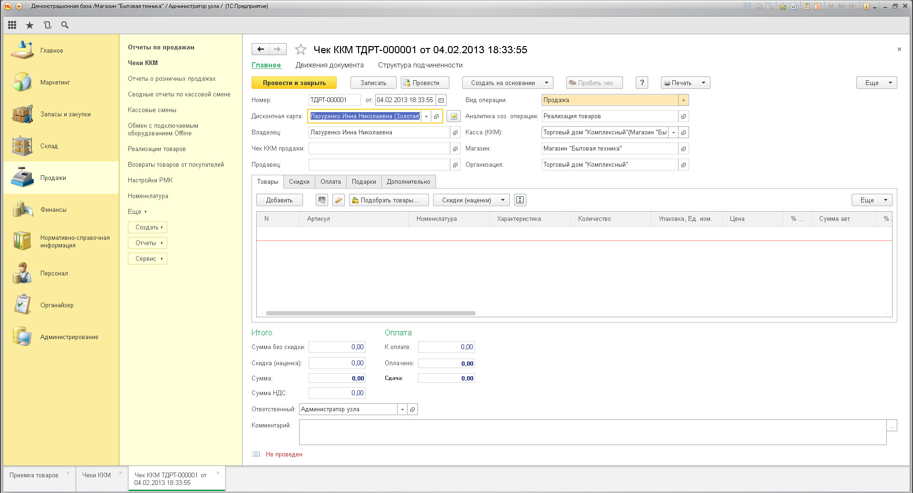Click Записать button
Screen dimensions: 913x493
click(373, 83)
